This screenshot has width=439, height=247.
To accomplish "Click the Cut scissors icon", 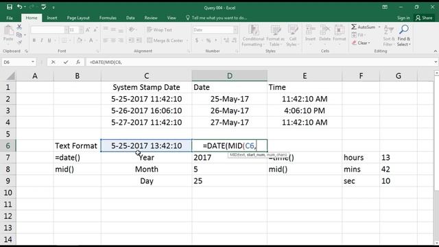I will pyautogui.click(x=19, y=27).
